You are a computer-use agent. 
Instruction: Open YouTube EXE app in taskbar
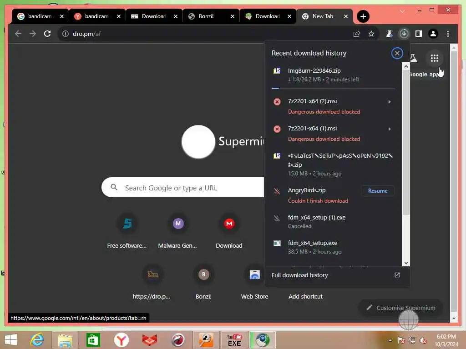pos(234,340)
